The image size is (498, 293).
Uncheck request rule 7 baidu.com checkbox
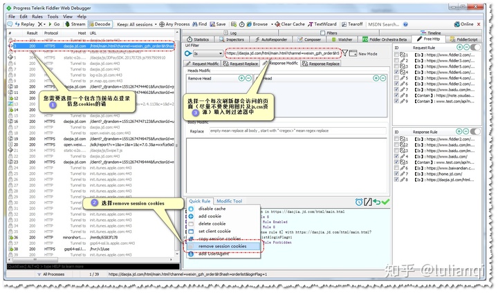[x=396, y=90]
